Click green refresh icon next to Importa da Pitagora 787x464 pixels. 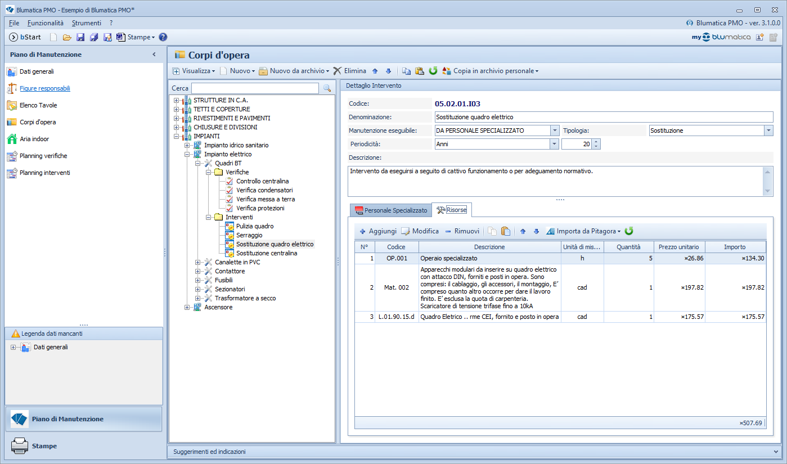click(629, 231)
